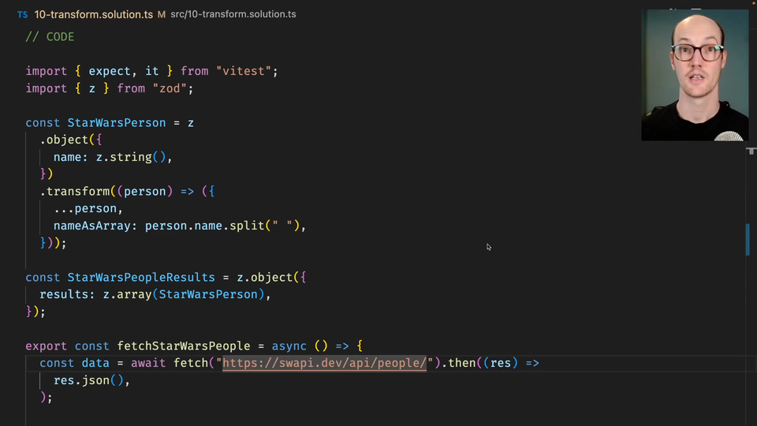Viewport: 757px width, 426px height.
Task: Select the 10-transform.solution.ts editor tab
Action: pyautogui.click(x=94, y=14)
